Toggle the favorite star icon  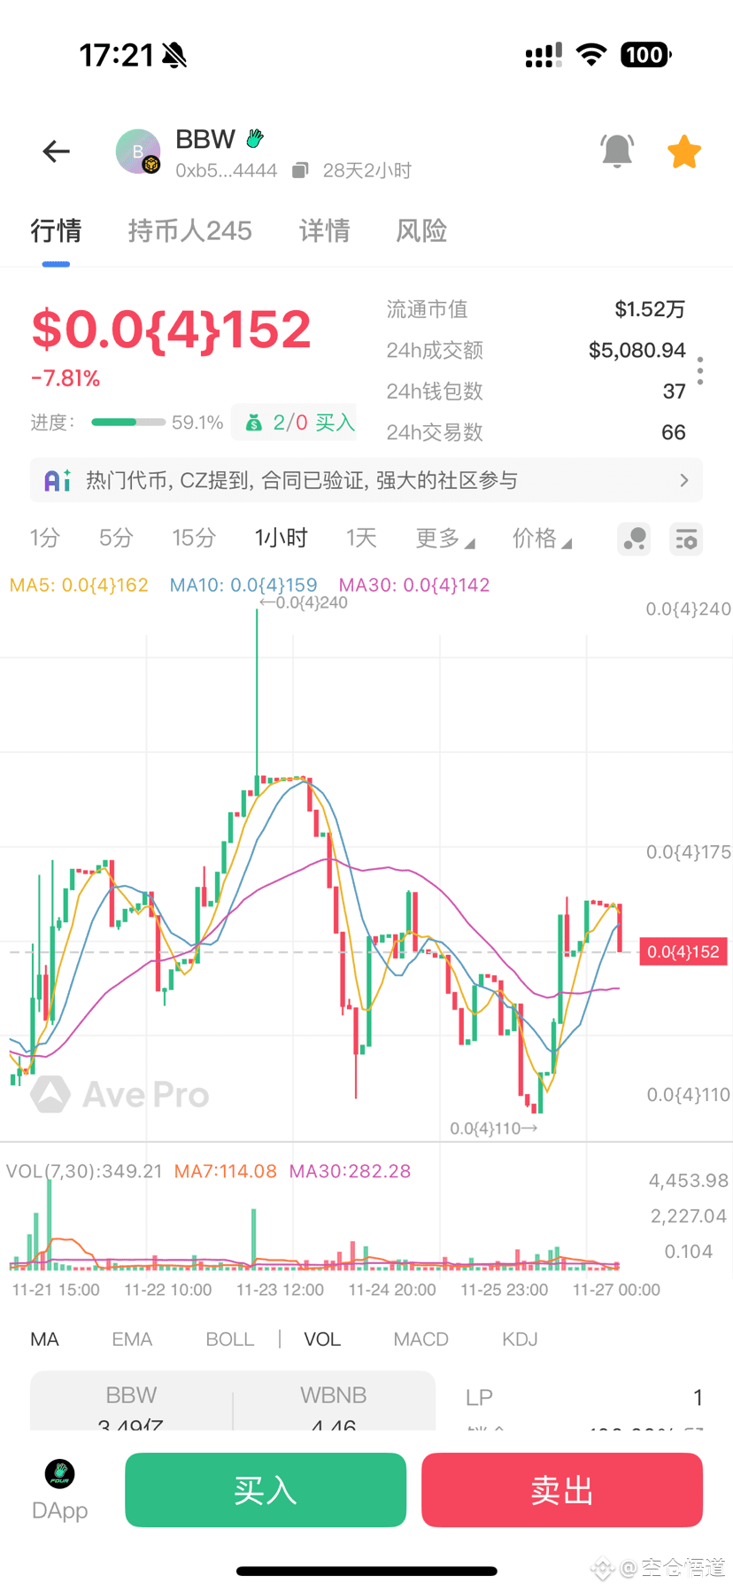click(684, 151)
